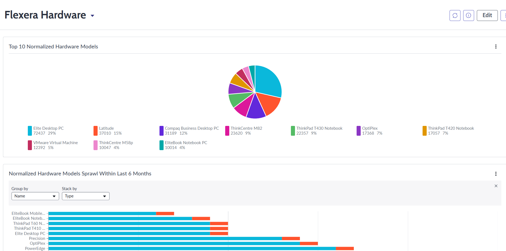Close the Group by filter panel

point(496,186)
